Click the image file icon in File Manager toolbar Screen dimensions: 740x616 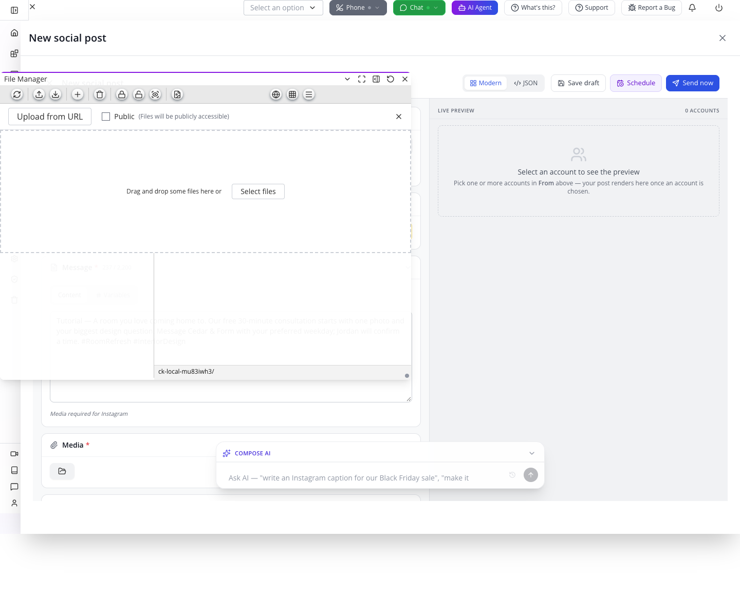[x=177, y=94]
